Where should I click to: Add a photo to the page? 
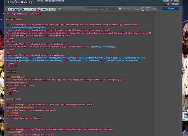[x=48, y=9]
